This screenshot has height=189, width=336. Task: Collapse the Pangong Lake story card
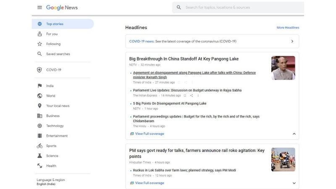(294, 134)
